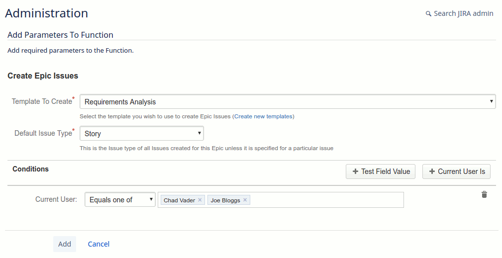502x258 pixels.
Task: Open the Template To Create dropdown
Action: tap(288, 102)
